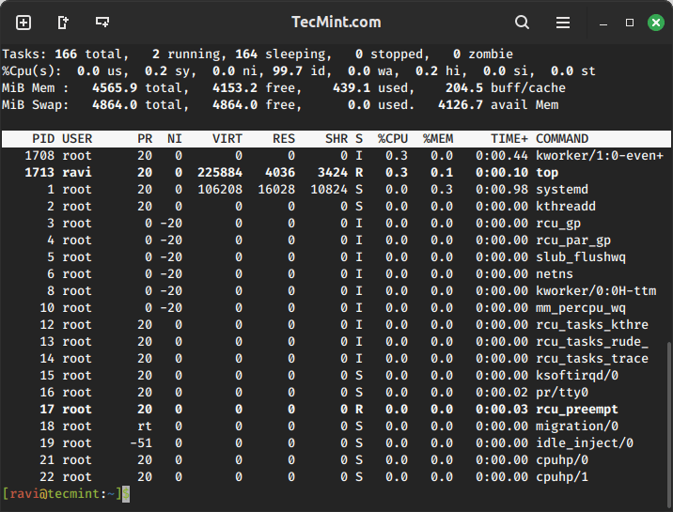Click the kworker/0:0H-ttm command name
Screen dimensions: 673x512
[596, 291]
